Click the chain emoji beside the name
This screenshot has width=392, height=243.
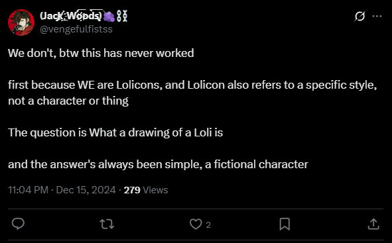[x=122, y=16]
